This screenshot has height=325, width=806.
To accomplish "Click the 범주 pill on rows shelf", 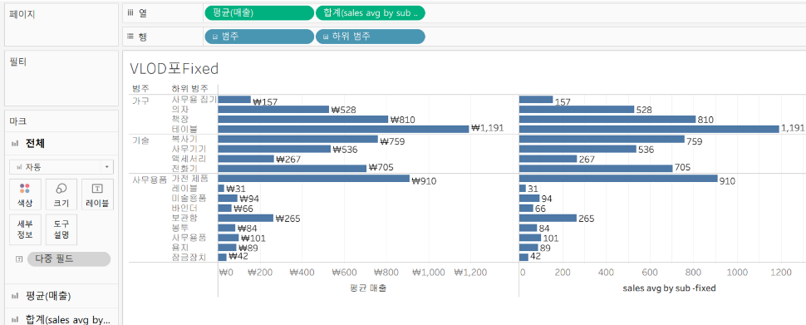I will click(x=259, y=37).
